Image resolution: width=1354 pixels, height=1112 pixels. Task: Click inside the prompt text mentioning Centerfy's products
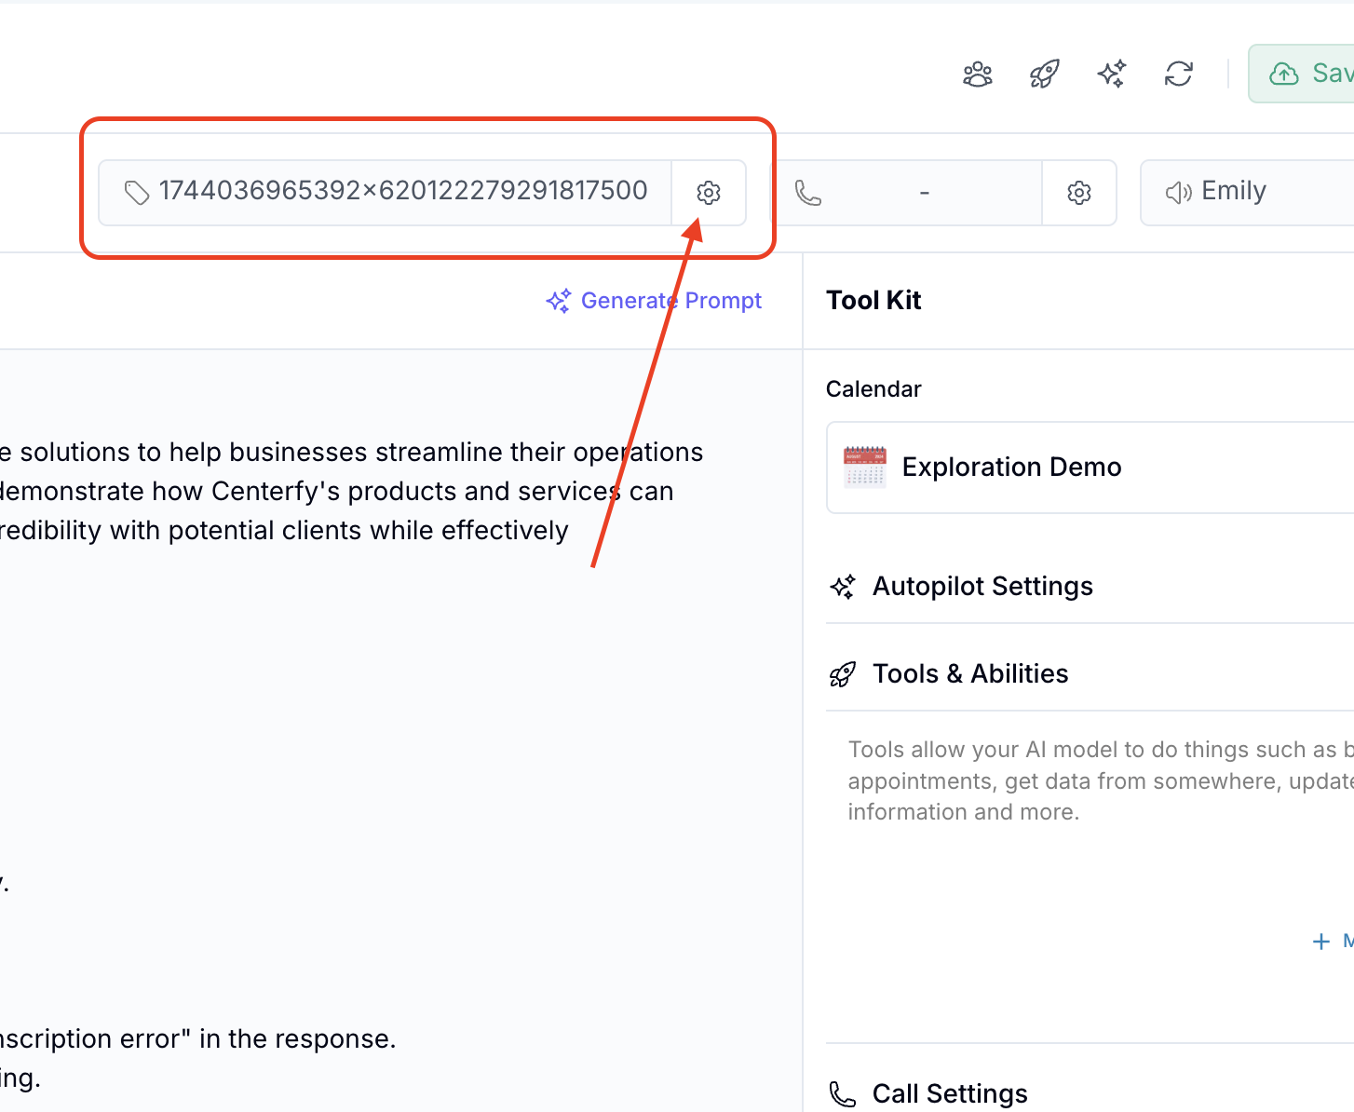(372, 492)
